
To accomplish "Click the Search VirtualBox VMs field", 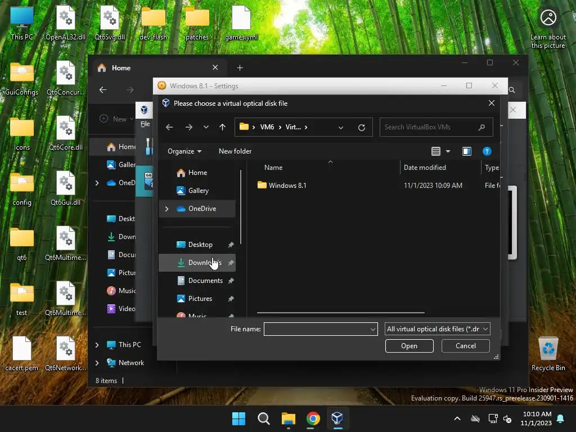I will pos(436,127).
